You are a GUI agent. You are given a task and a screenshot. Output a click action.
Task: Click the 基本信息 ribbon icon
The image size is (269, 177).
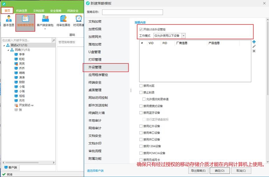coord(9,21)
